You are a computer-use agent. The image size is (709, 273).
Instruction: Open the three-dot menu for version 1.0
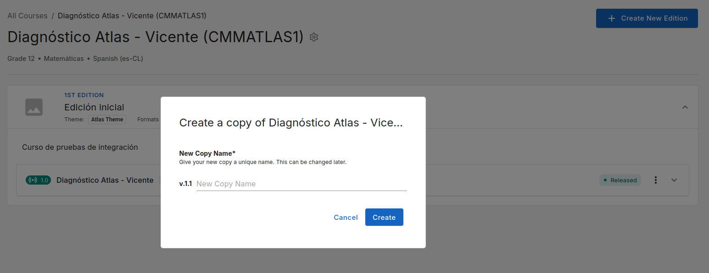656,180
